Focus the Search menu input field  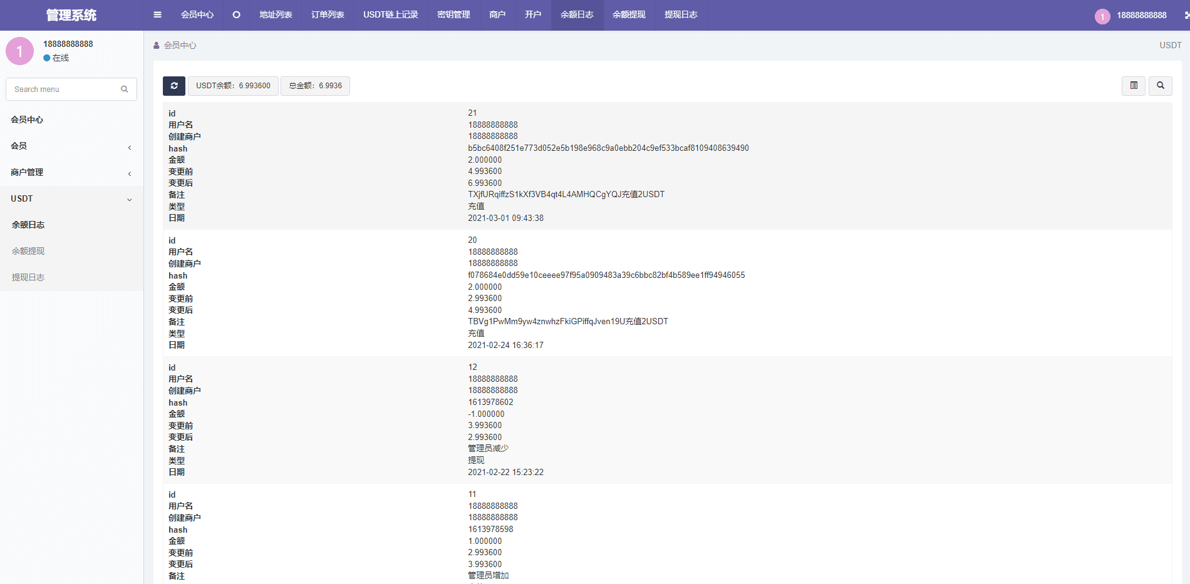click(x=63, y=90)
